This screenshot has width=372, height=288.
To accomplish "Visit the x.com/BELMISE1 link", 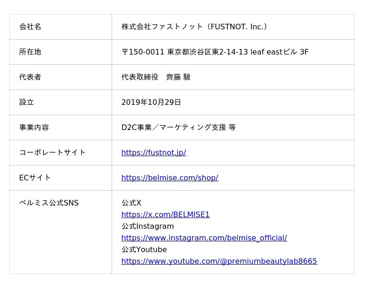I will coord(166,214).
